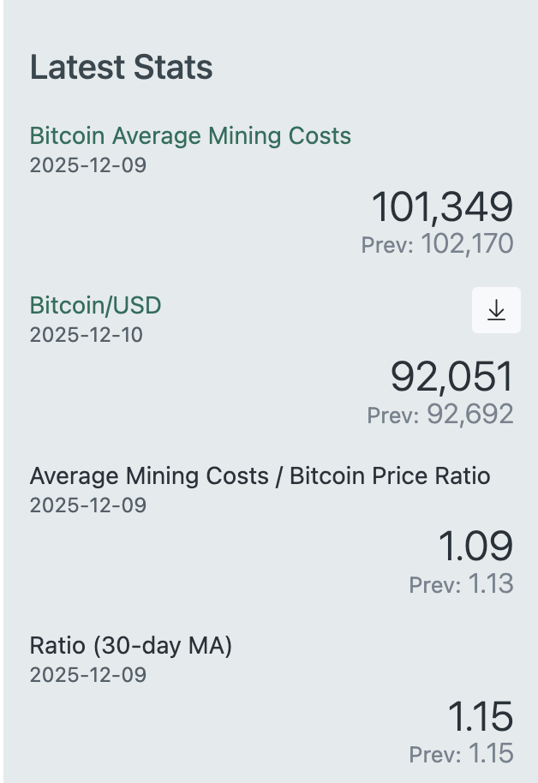Click the previous value 92,692
This screenshot has width=538, height=783.
(x=469, y=415)
